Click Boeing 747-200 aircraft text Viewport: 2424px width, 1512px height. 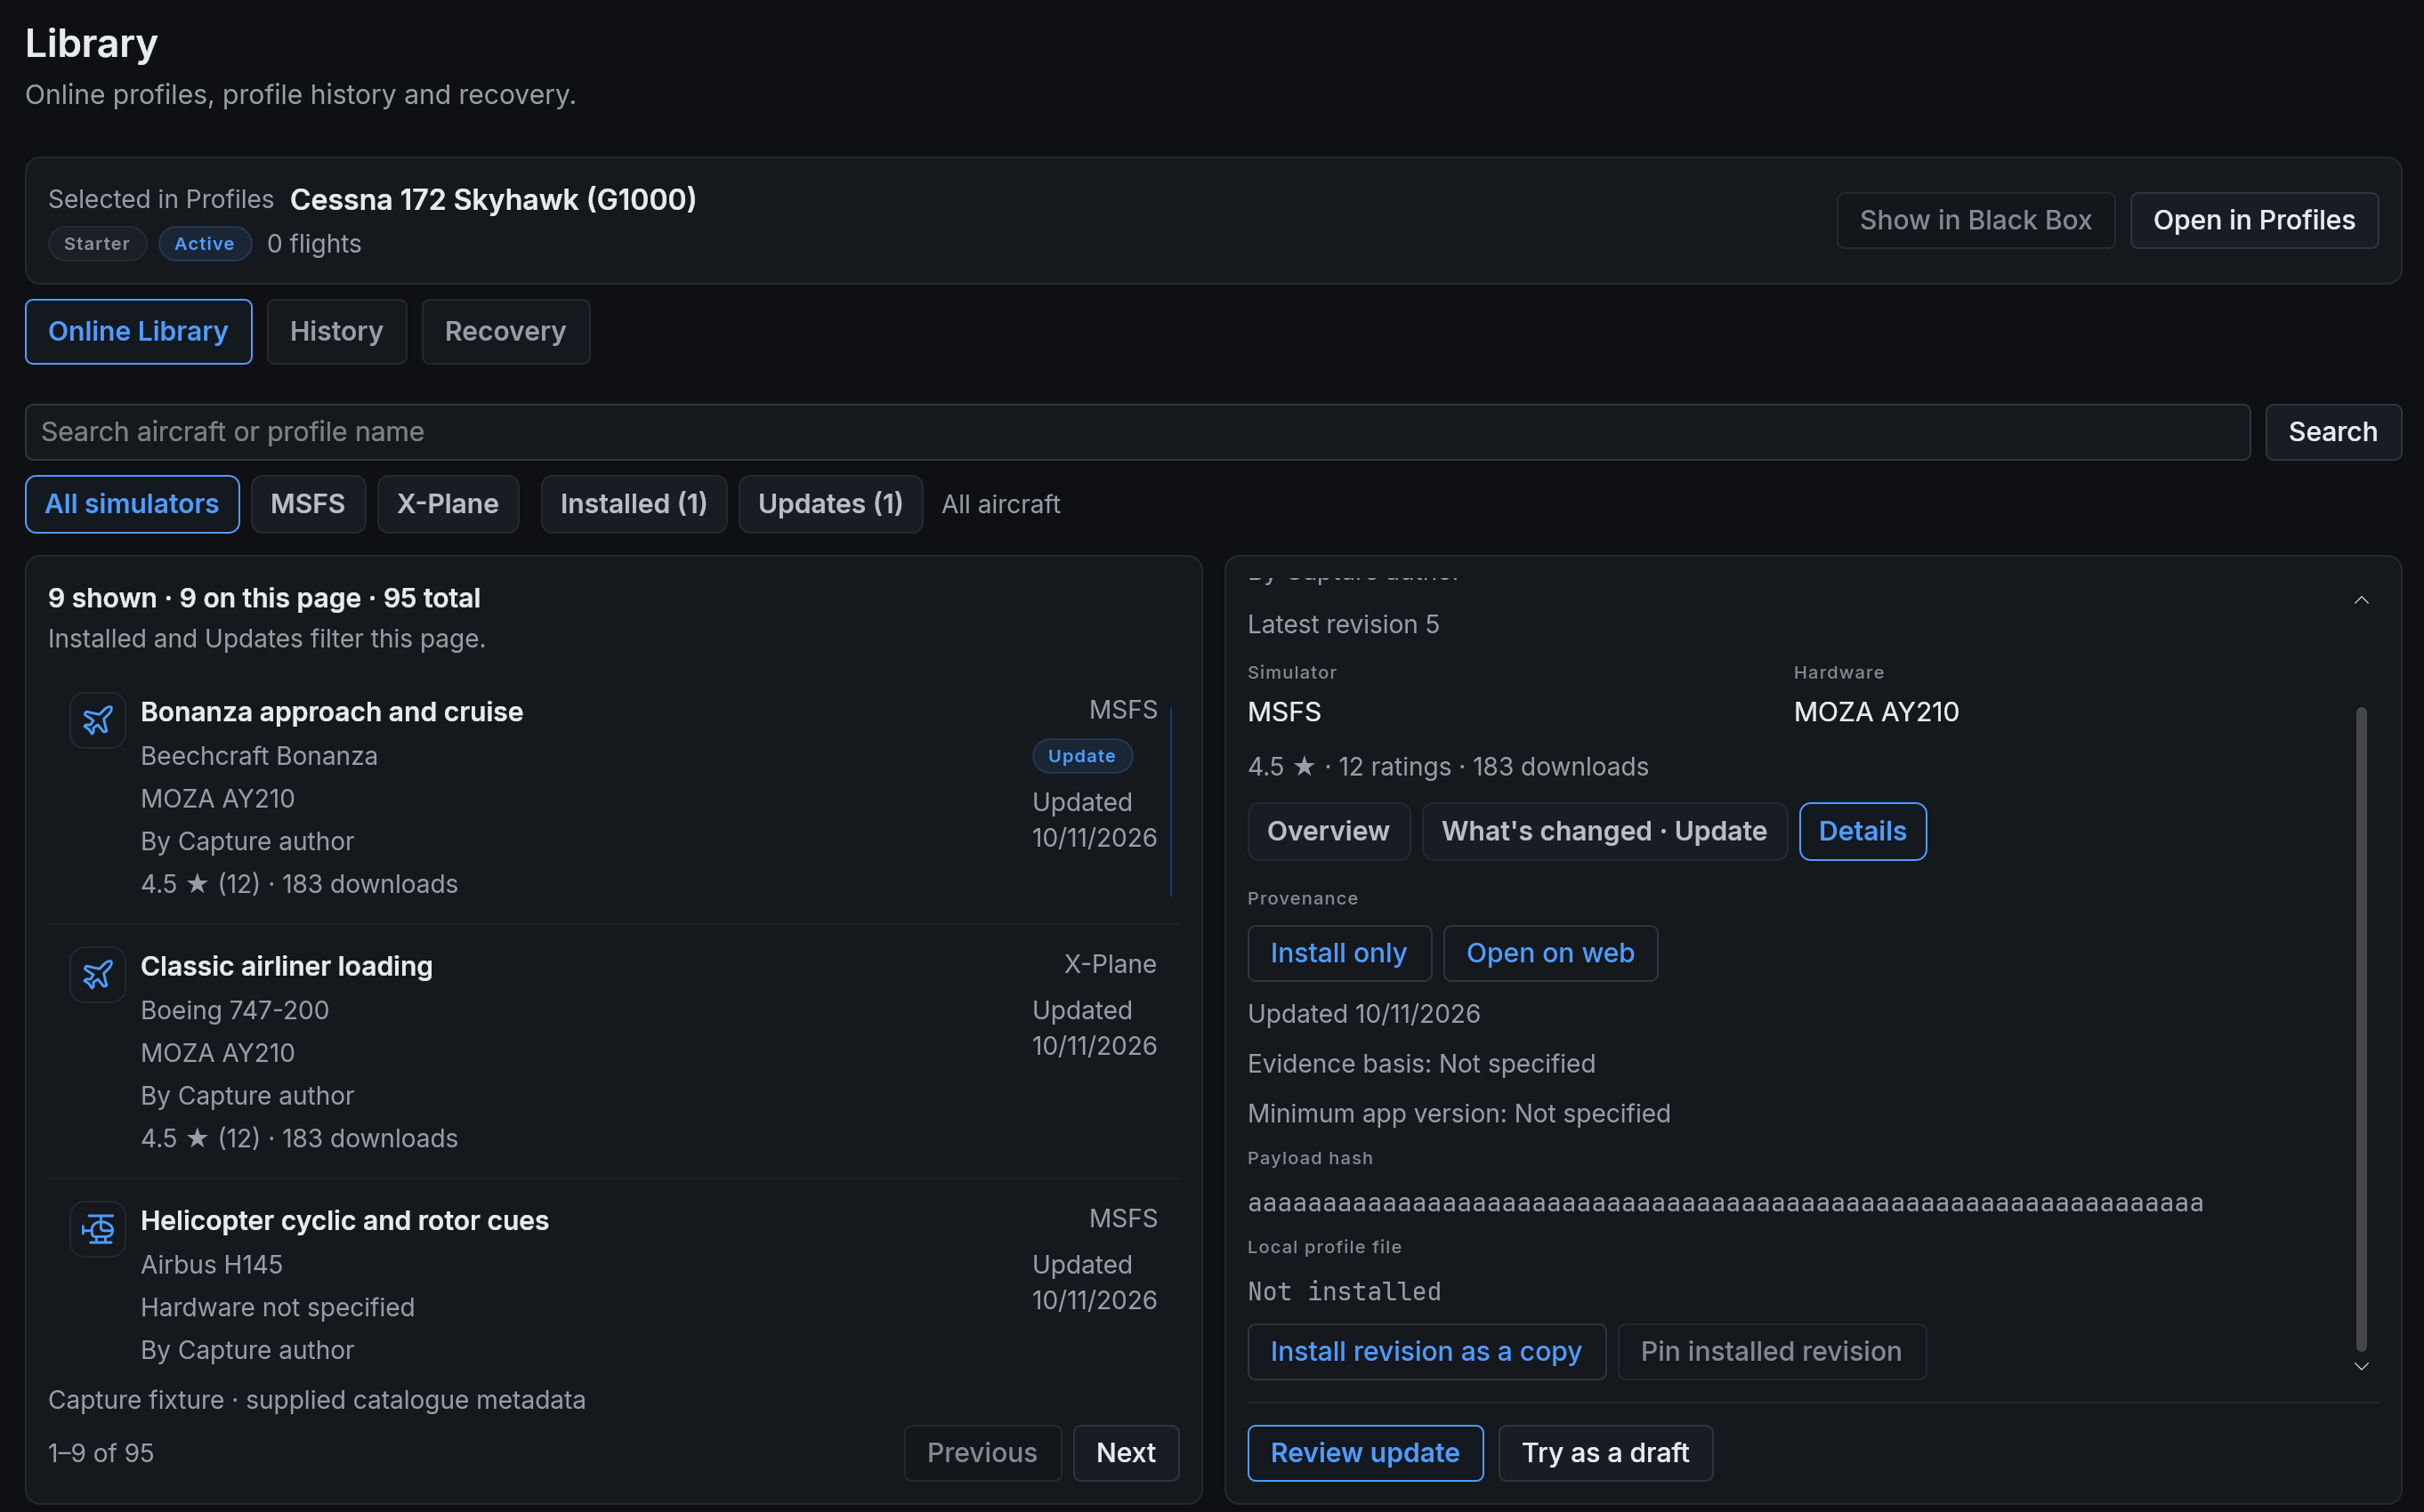pyautogui.click(x=234, y=1010)
